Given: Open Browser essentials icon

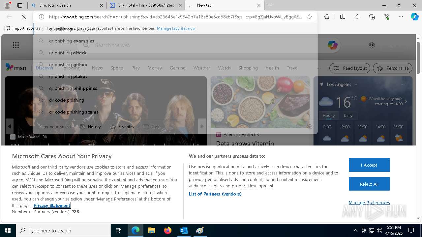Looking at the screenshot, I should (386, 17).
